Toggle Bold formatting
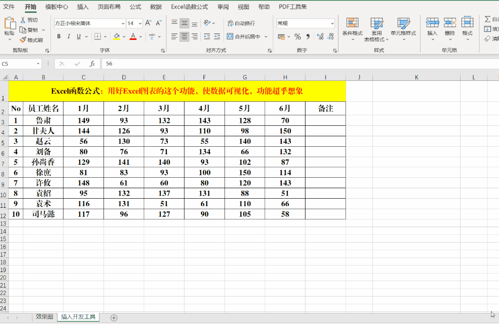The width and height of the screenshot is (499, 324). [x=59, y=36]
